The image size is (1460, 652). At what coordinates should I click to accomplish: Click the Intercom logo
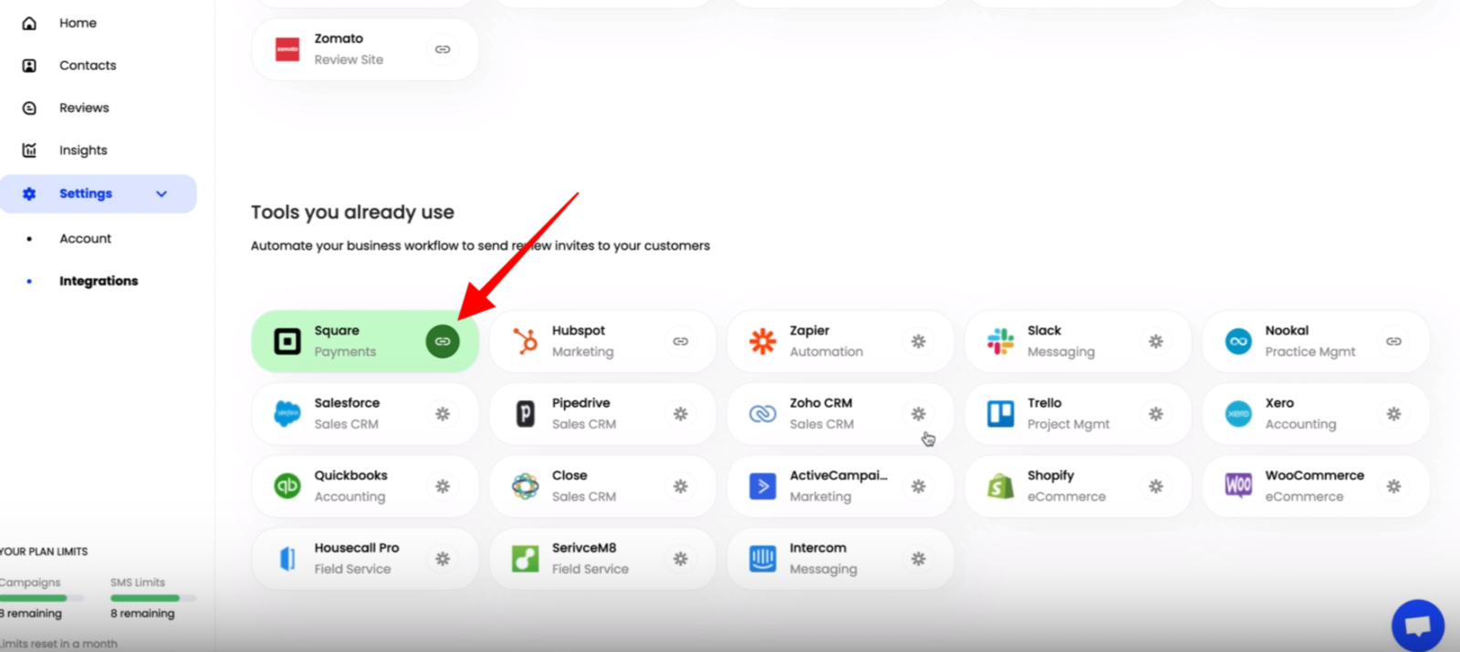tap(763, 558)
